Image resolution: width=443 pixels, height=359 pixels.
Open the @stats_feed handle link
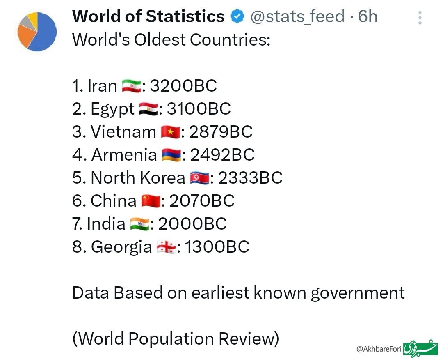click(297, 16)
